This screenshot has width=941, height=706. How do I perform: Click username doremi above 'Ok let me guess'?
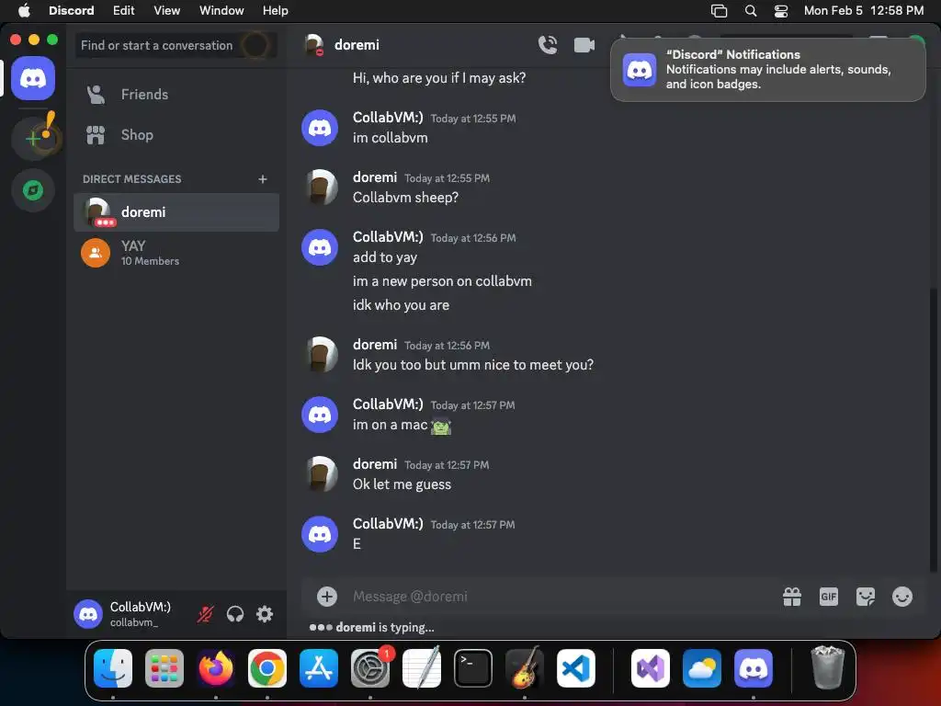[375, 464]
